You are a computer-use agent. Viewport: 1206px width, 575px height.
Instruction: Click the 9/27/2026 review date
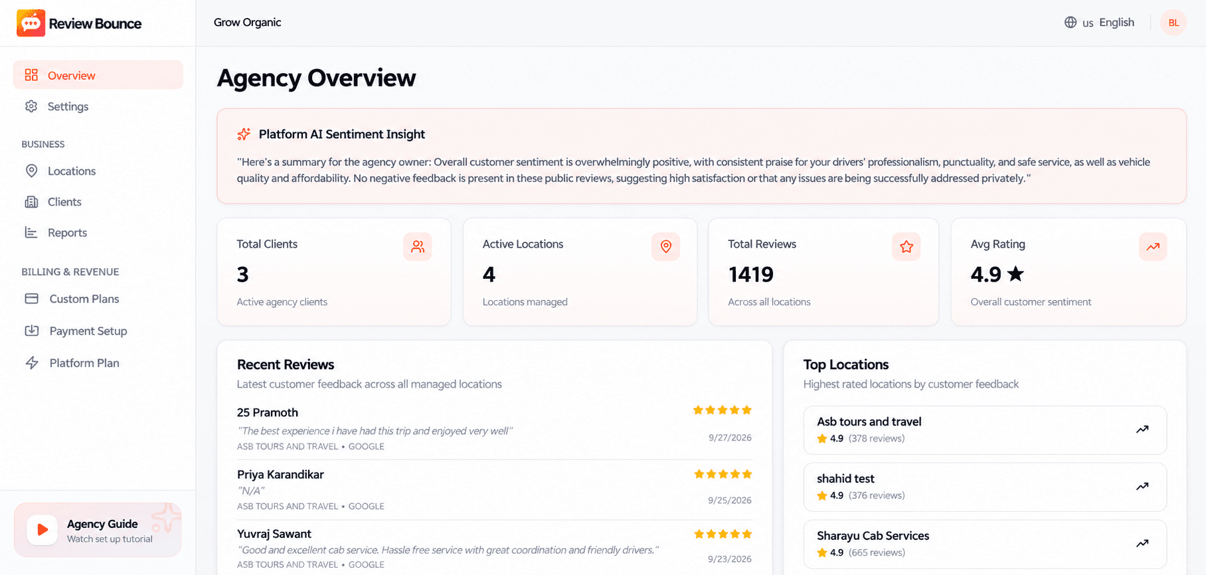tap(730, 438)
